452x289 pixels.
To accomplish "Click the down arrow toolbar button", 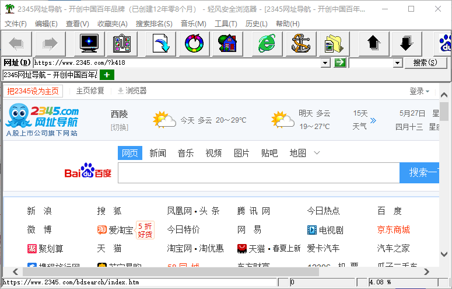I will click(406, 43).
